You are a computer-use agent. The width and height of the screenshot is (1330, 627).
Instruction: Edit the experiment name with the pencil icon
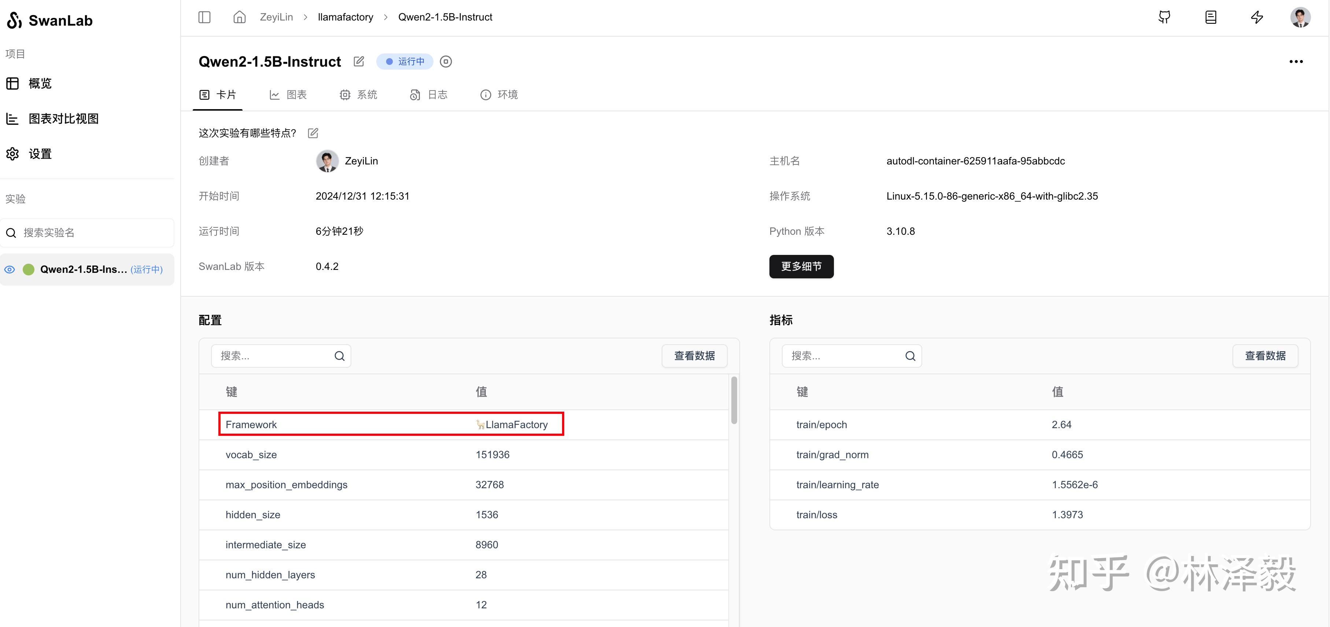click(359, 61)
